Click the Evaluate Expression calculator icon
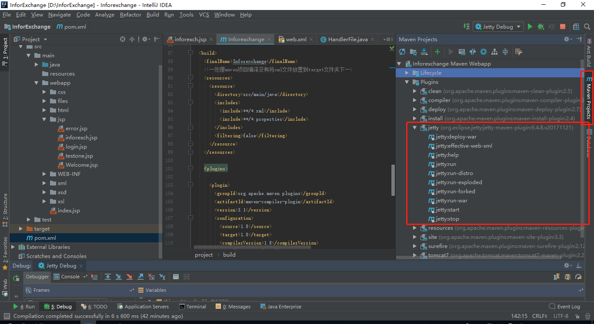This screenshot has width=594, height=324. [x=176, y=277]
